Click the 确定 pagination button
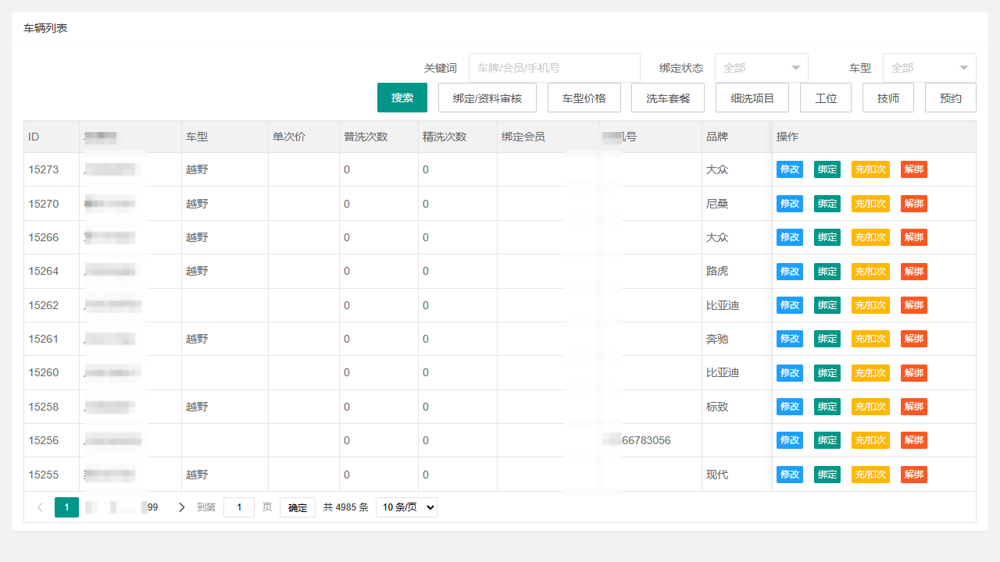This screenshot has height=562, width=1000. click(x=298, y=507)
